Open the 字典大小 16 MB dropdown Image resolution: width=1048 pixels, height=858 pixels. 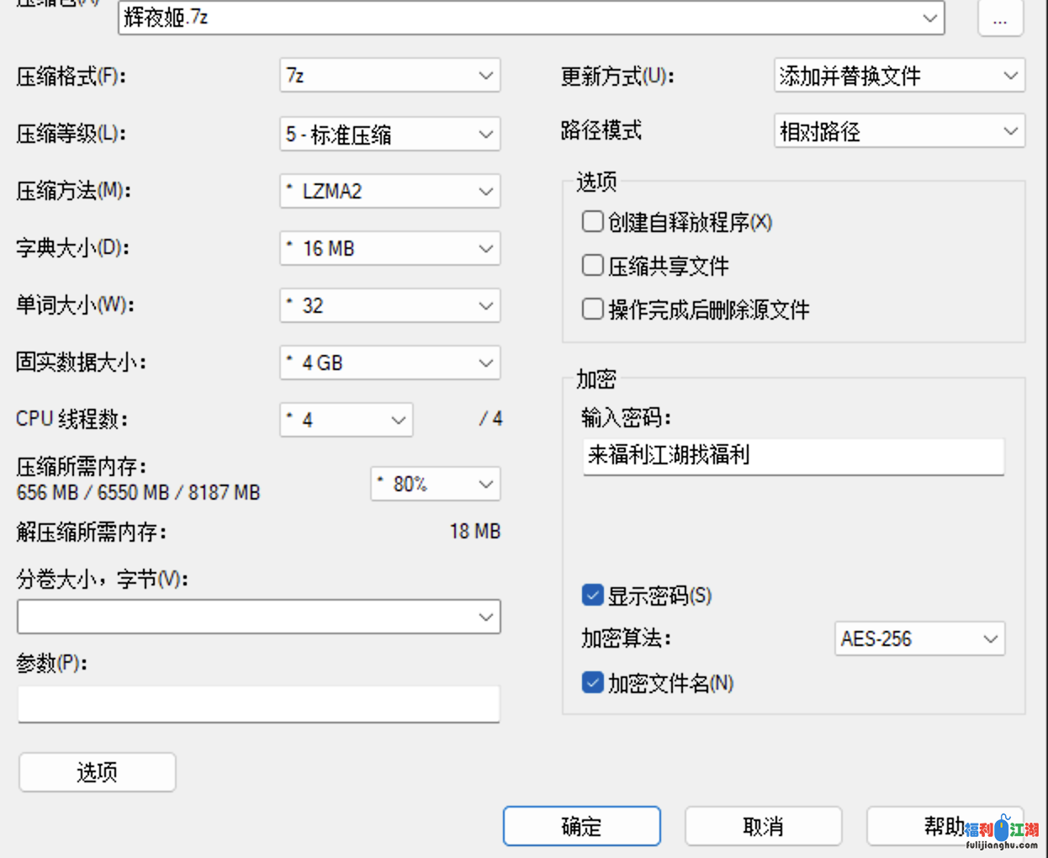coord(390,248)
